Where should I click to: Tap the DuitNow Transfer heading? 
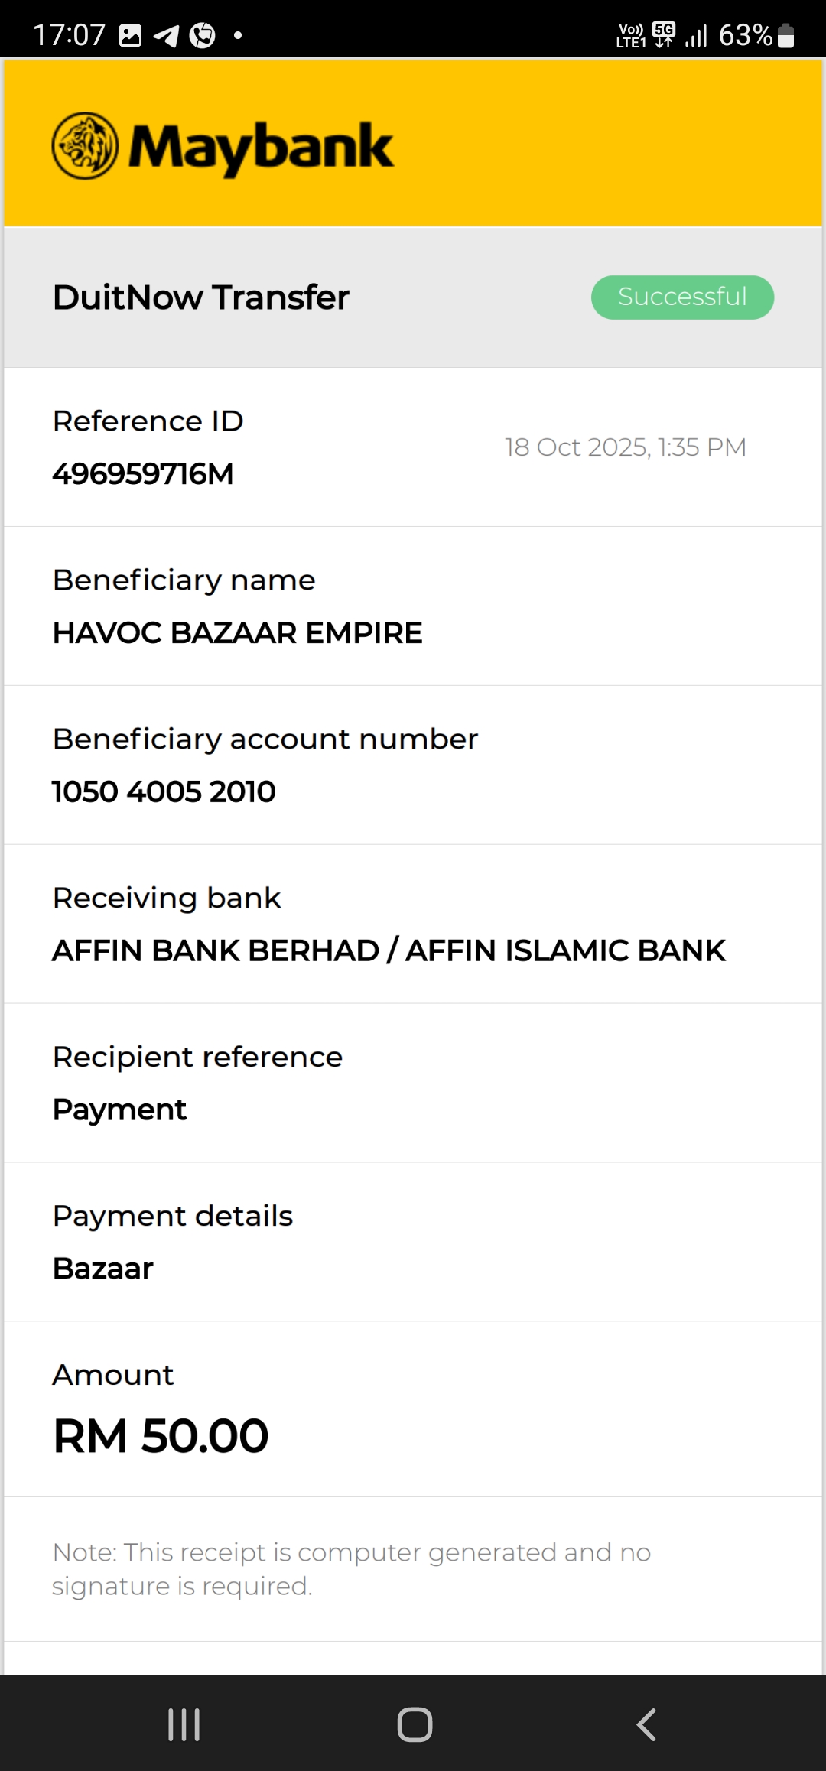pyautogui.click(x=200, y=297)
